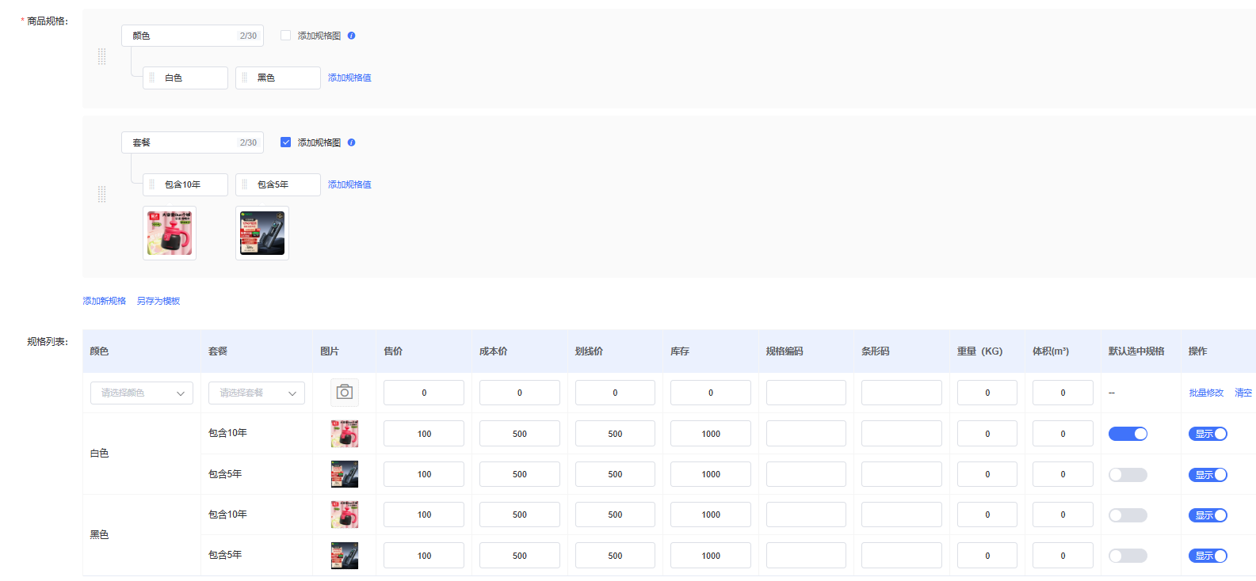Open the 请选择颜色 dropdown
This screenshot has height=581, width=1256.
142,393
